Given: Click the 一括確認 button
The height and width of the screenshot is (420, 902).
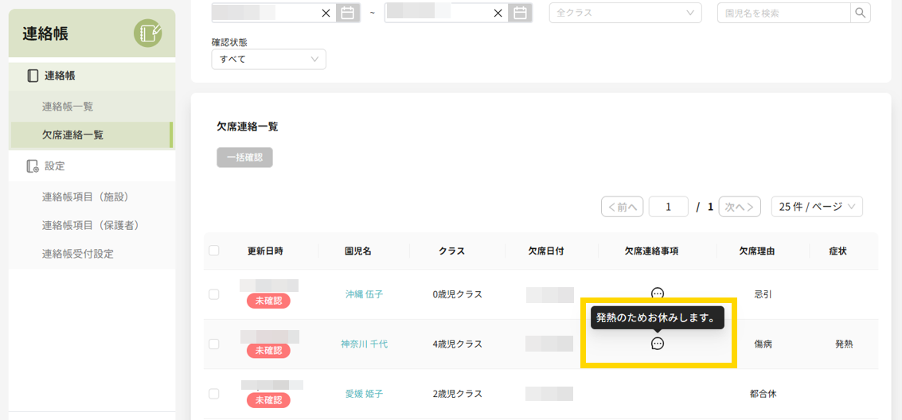Looking at the screenshot, I should pos(244,157).
